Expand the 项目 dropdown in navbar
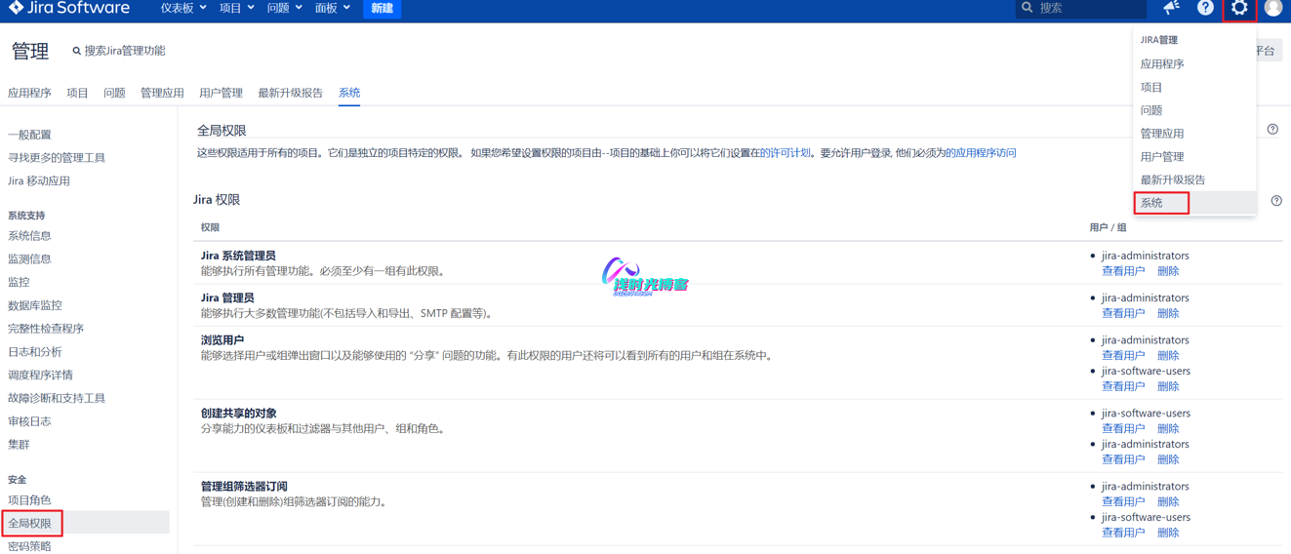The height and width of the screenshot is (554, 1291). (x=236, y=8)
